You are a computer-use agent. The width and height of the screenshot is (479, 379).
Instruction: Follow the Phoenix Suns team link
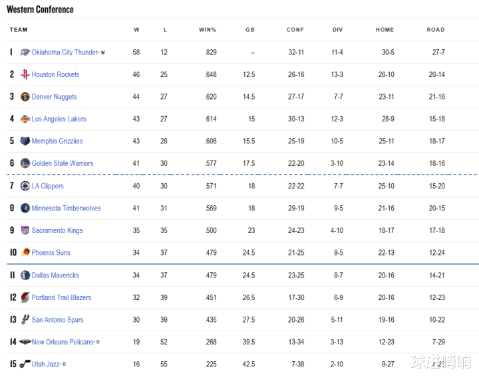[51, 253]
